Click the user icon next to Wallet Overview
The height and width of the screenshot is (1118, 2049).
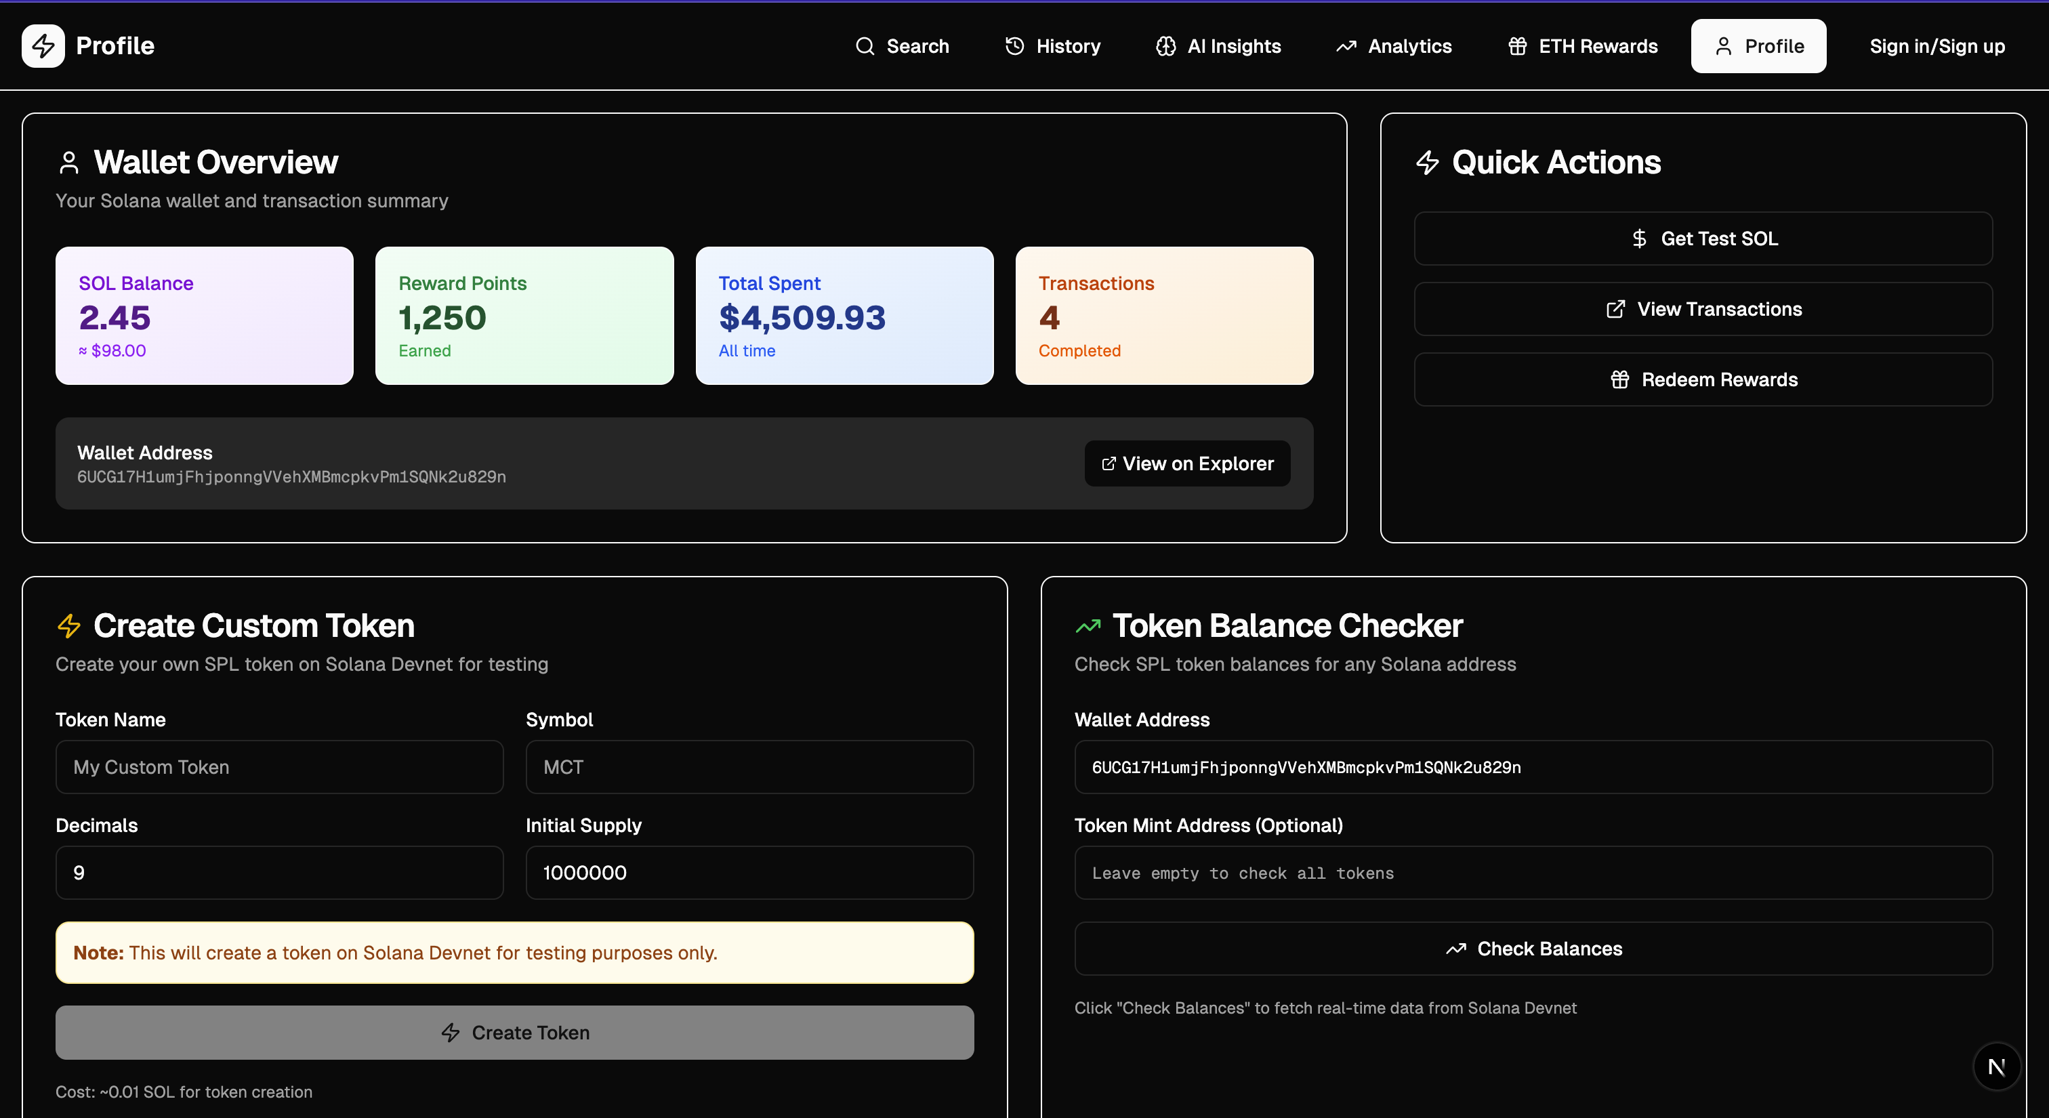(69, 162)
